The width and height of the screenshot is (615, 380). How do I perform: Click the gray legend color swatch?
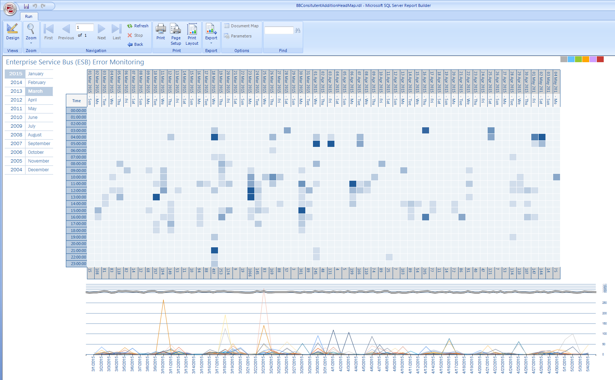tap(564, 59)
